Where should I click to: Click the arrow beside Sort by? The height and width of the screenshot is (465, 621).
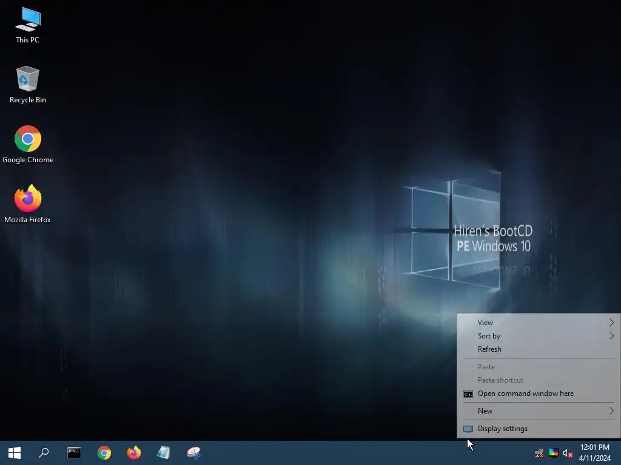[x=611, y=336]
